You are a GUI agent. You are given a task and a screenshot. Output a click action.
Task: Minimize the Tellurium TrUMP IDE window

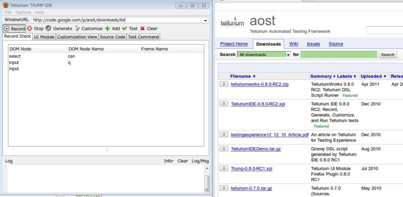point(181,6)
